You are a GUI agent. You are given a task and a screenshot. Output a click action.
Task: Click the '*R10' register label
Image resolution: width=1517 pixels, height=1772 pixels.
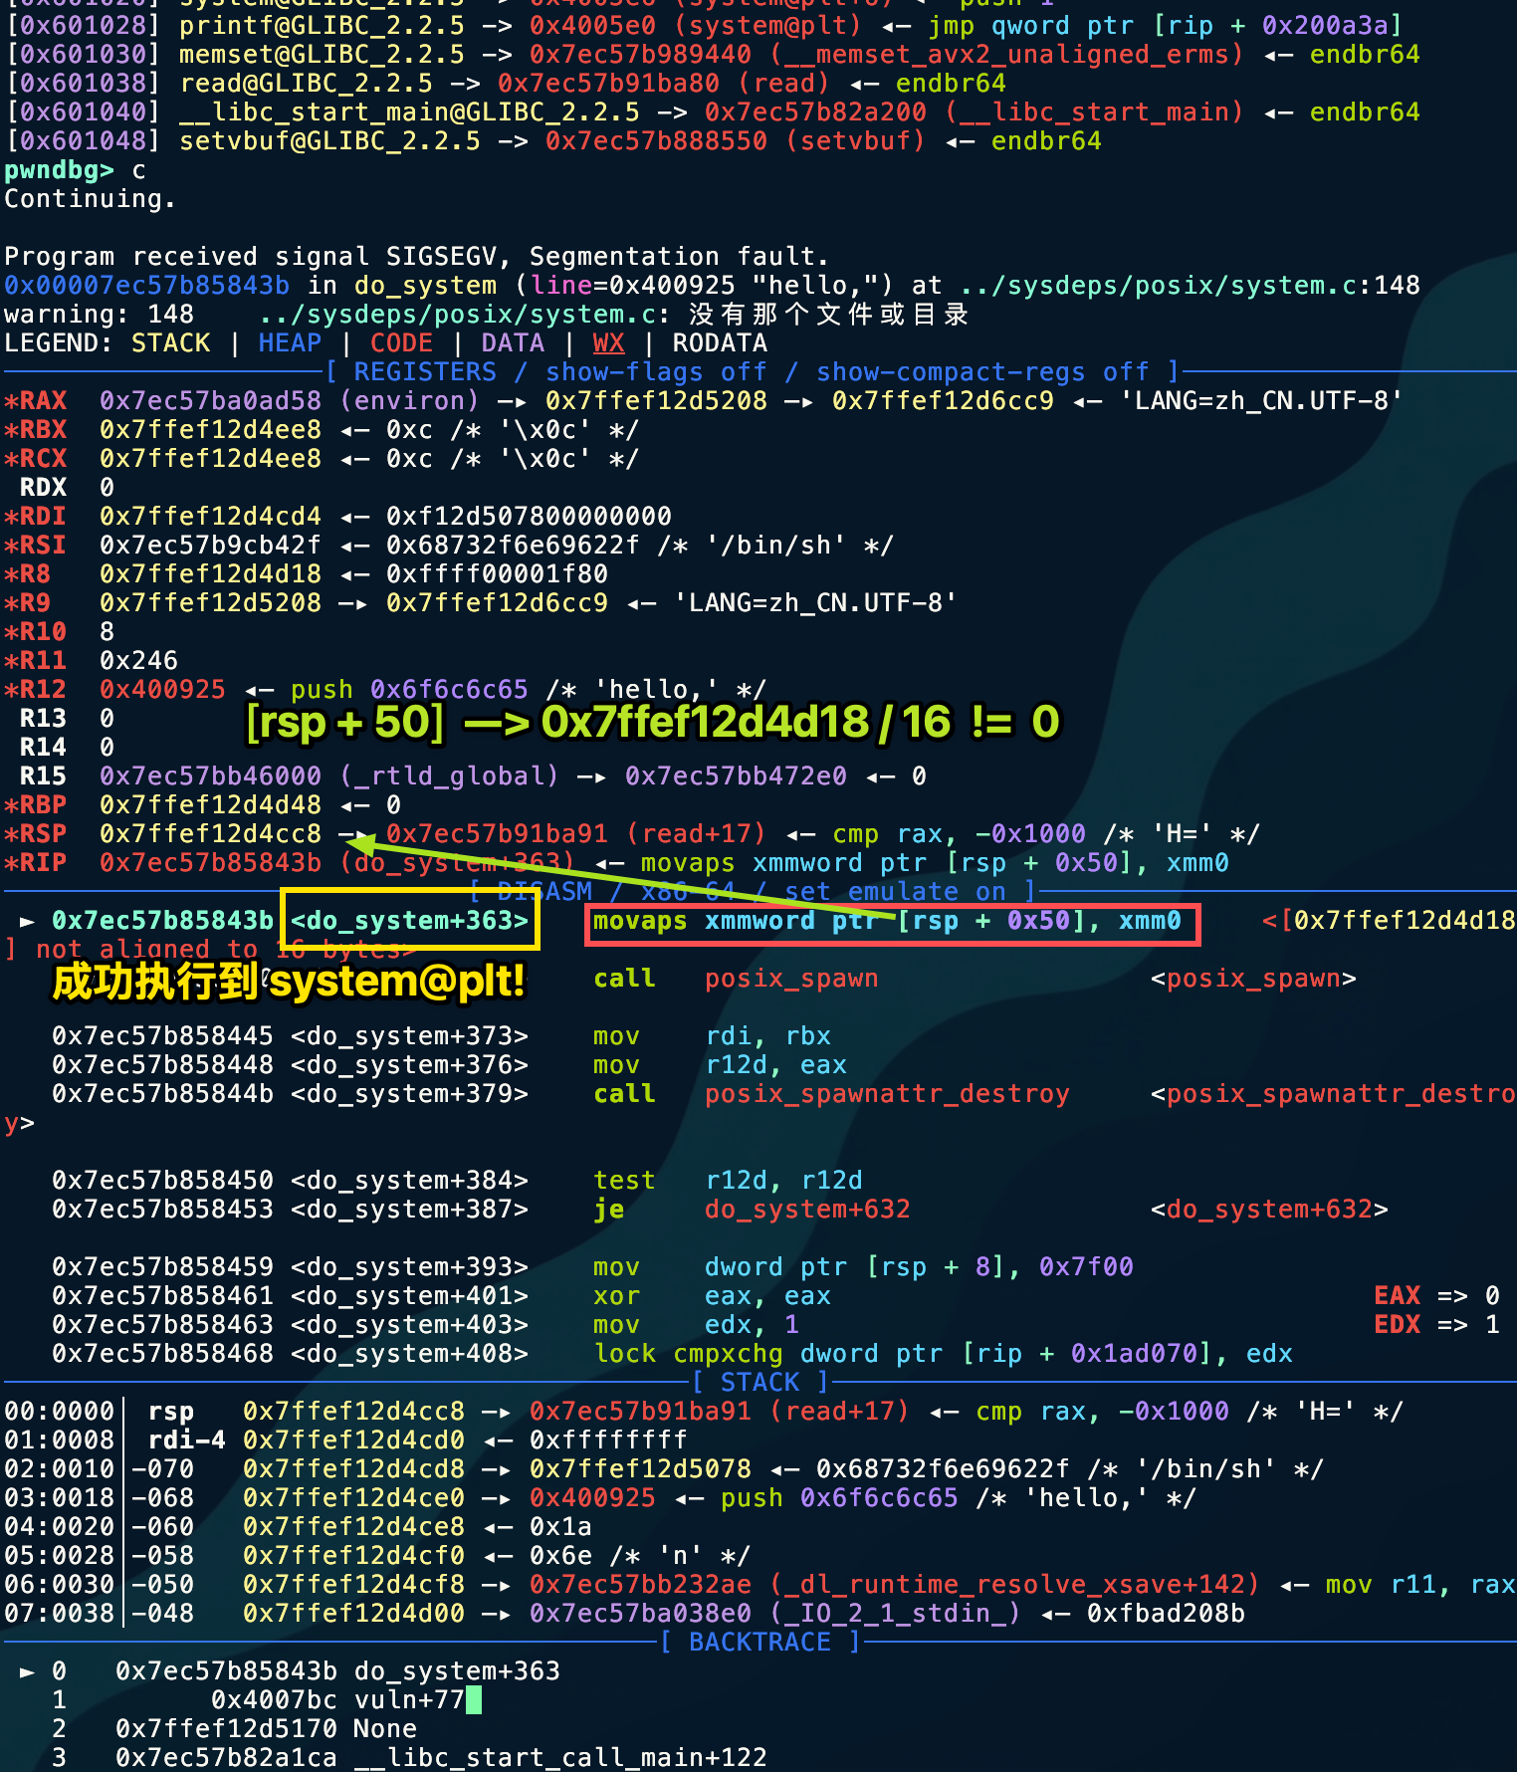pos(36,632)
